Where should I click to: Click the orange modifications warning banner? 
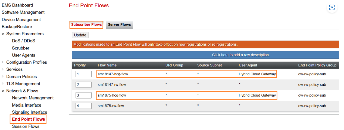[205, 44]
